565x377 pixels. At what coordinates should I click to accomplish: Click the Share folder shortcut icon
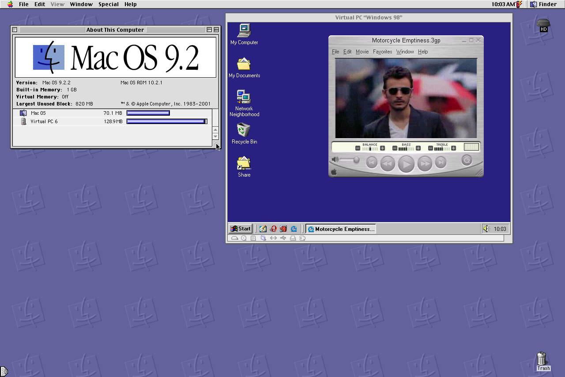coord(244,163)
